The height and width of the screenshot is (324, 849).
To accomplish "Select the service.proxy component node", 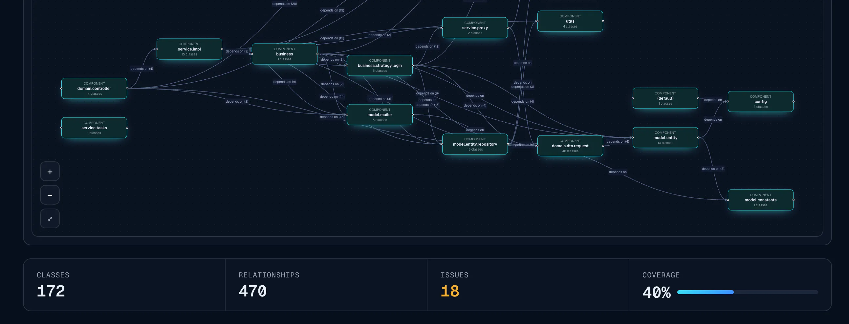I will pos(475,28).
